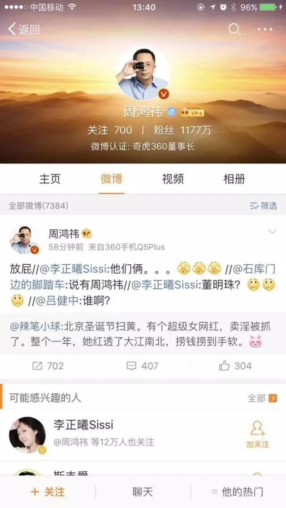286x508 pixels.
Task: Open the @辣笔小球 mention link
Action: [35, 326]
